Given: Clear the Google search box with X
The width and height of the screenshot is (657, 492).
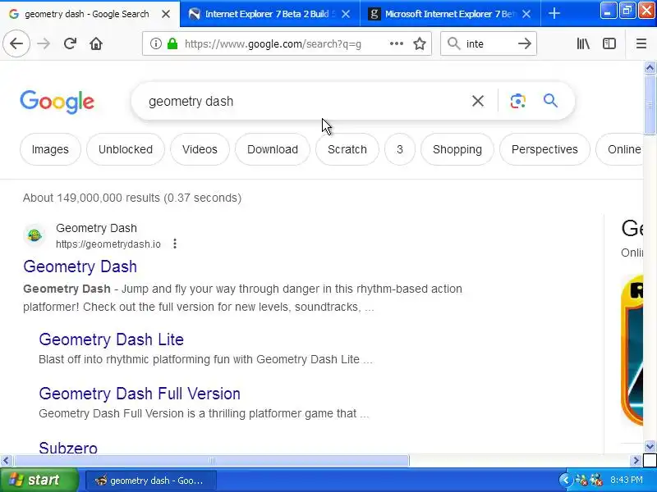Looking at the screenshot, I should (478, 101).
